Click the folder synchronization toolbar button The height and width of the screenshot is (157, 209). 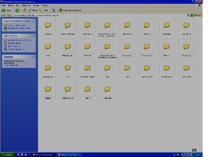[70, 10]
